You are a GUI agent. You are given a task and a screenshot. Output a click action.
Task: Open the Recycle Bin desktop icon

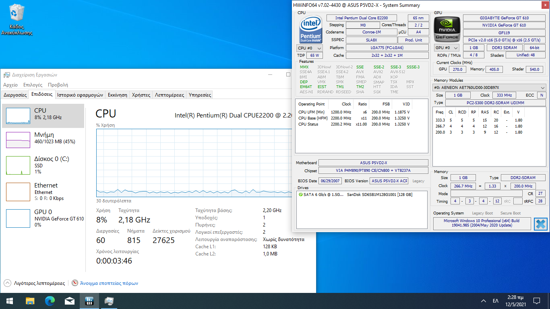pyautogui.click(x=17, y=19)
